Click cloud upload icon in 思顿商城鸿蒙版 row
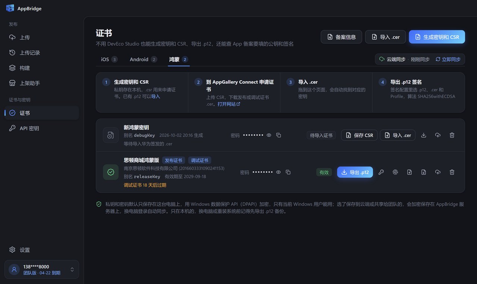This screenshot has width=477, height=284. pos(438,172)
